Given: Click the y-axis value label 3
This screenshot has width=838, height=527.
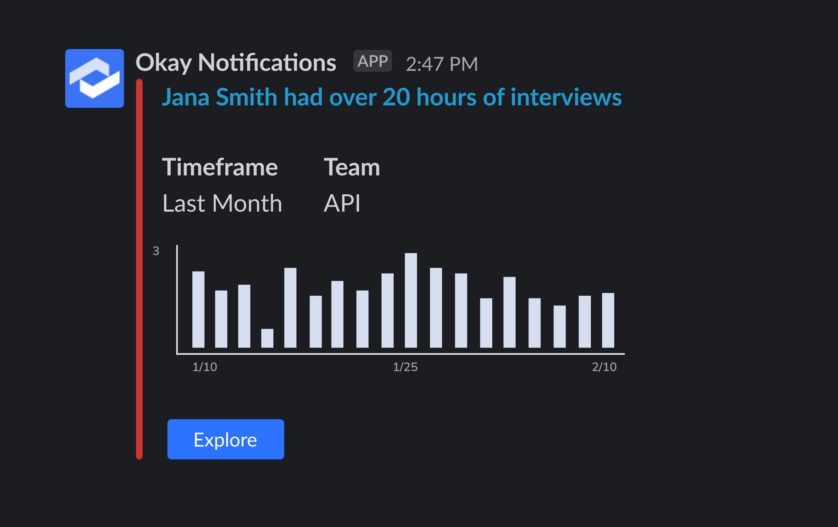Looking at the screenshot, I should [156, 251].
